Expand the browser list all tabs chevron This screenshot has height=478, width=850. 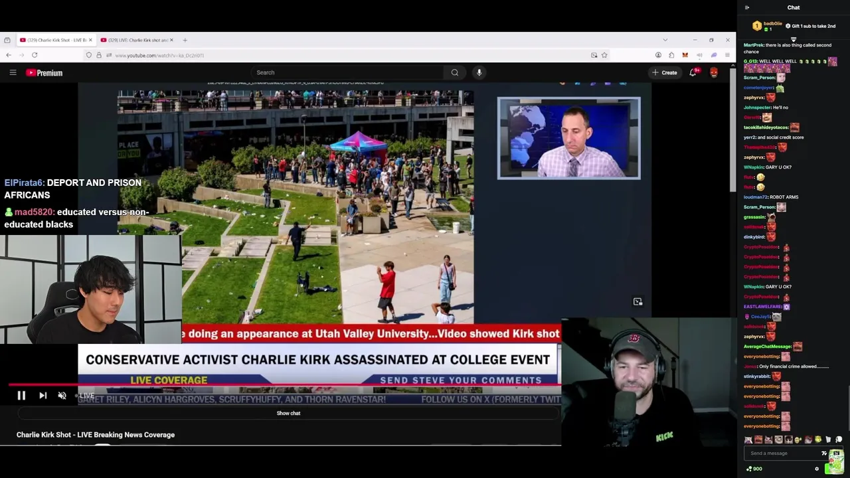[665, 40]
